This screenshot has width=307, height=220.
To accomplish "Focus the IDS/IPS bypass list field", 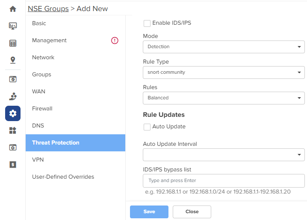I will click(x=224, y=181).
